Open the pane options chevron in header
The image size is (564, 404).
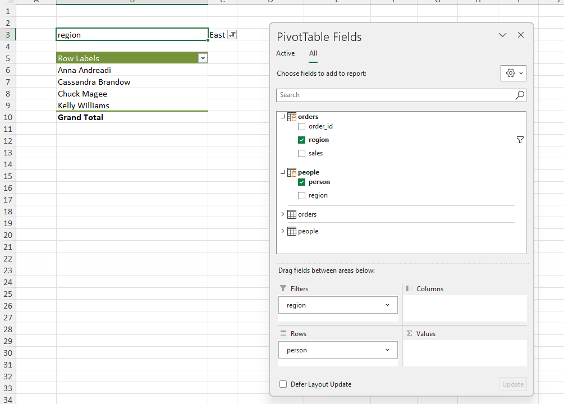click(x=502, y=35)
